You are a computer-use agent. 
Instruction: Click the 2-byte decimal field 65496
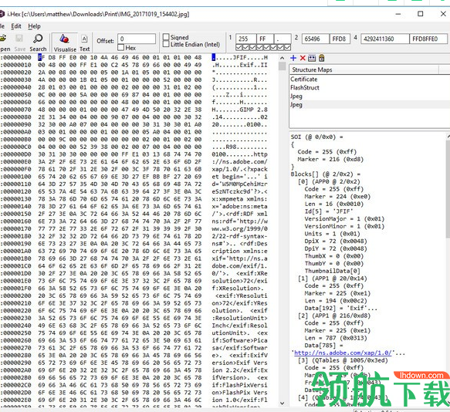315,39
